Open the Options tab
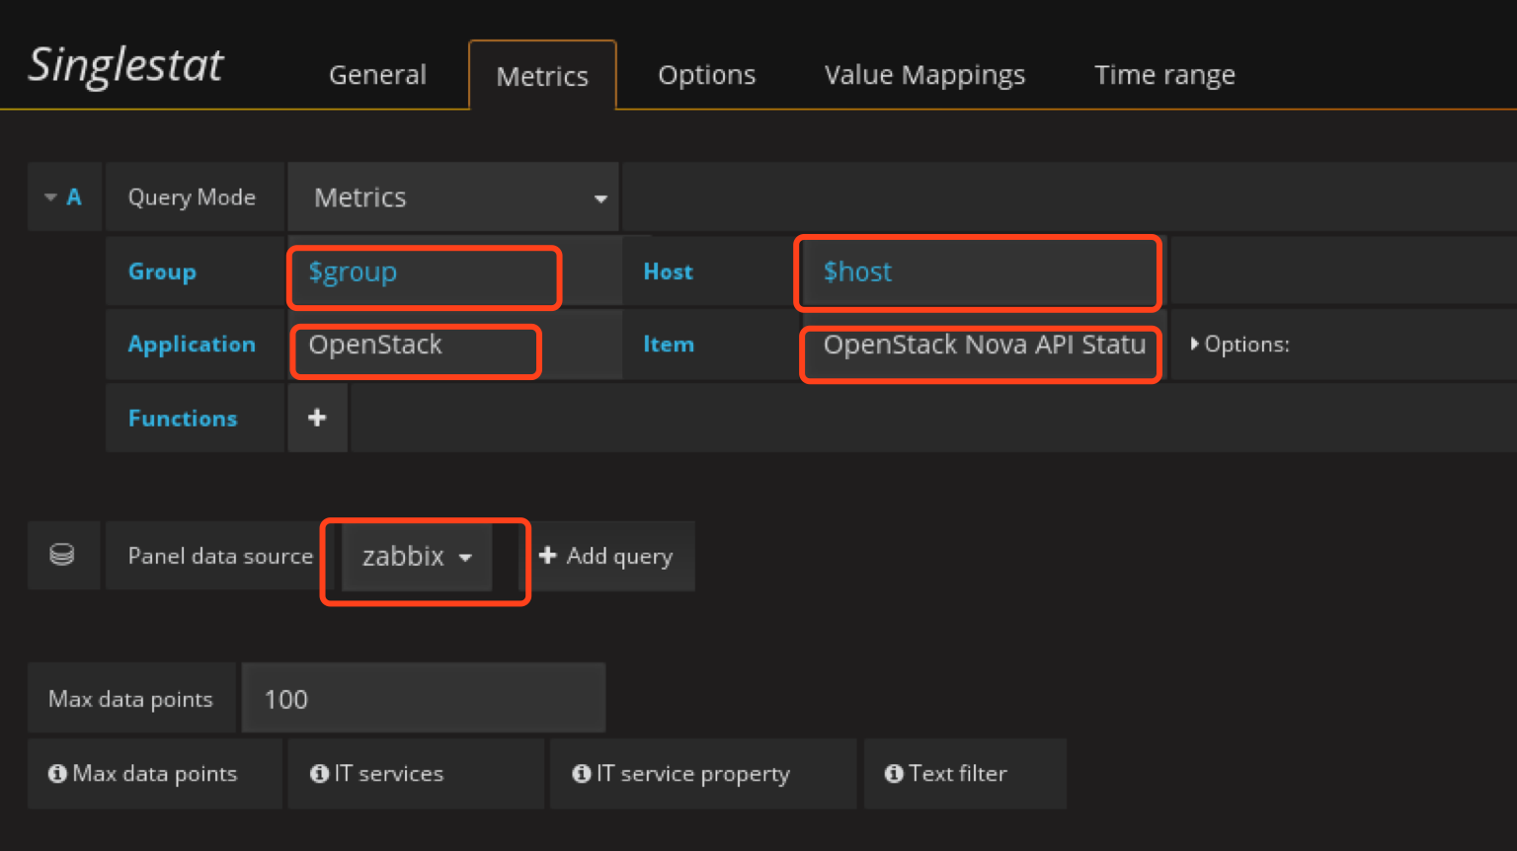 pyautogui.click(x=706, y=75)
